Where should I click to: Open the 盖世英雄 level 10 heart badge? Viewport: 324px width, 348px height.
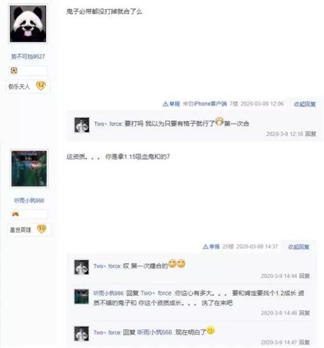pos(42,229)
